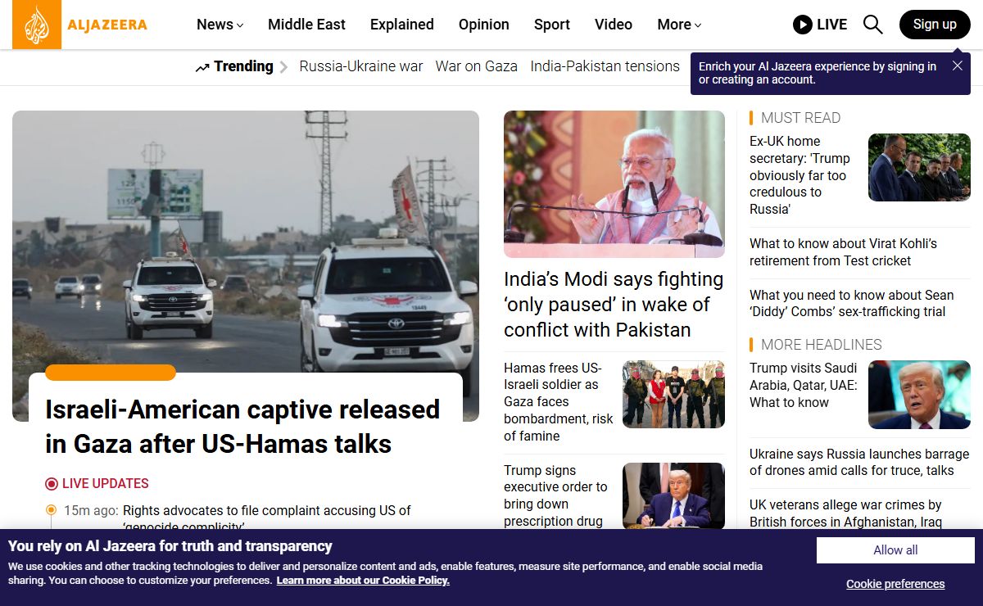Click the sign-in enrichment tooltip text
The width and height of the screenshot is (983, 606).
coord(818,73)
